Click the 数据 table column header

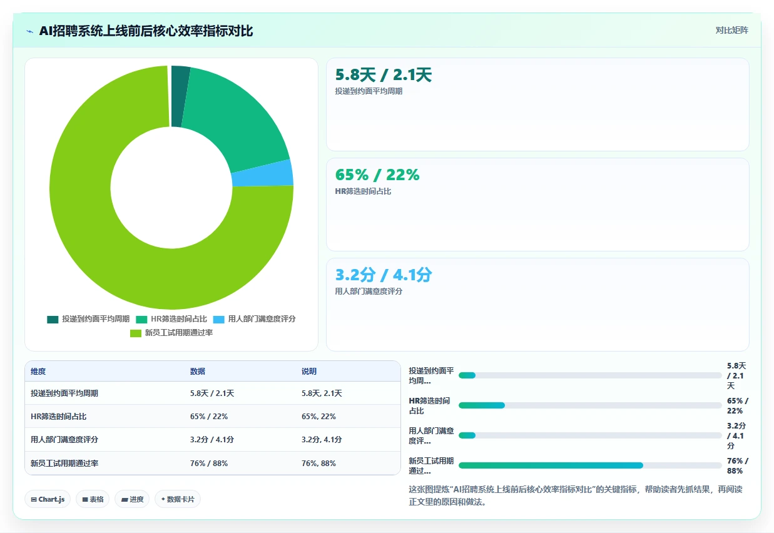197,371
